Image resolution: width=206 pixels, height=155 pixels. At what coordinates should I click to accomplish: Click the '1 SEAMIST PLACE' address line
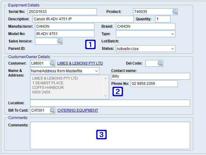(x=48, y=83)
